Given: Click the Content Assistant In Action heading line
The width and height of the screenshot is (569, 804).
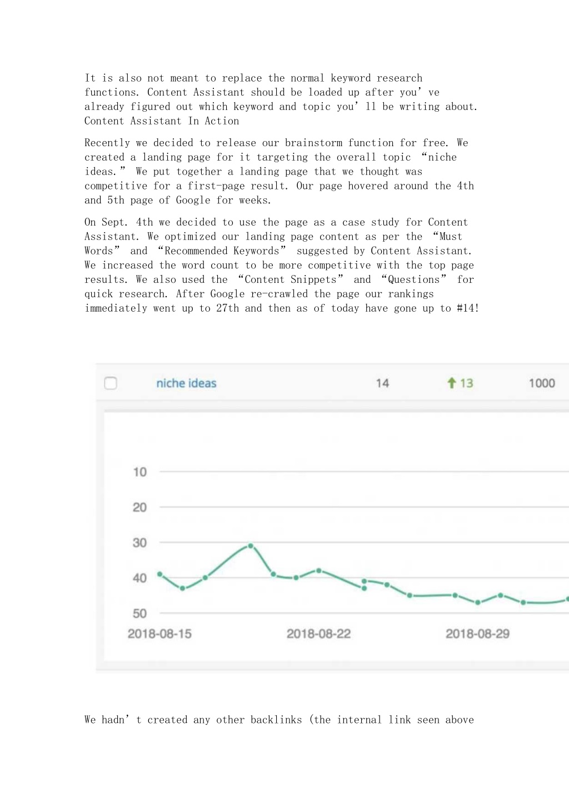Looking at the screenshot, I should tap(162, 121).
